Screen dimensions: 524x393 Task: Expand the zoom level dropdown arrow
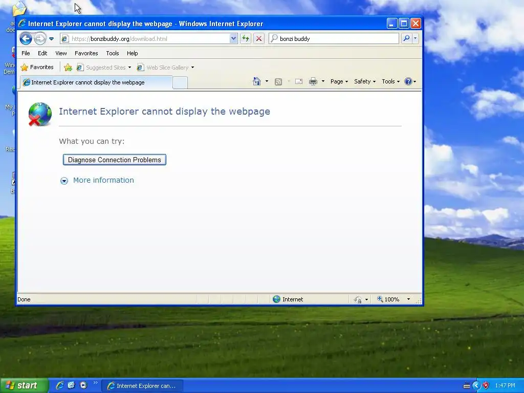tap(408, 299)
